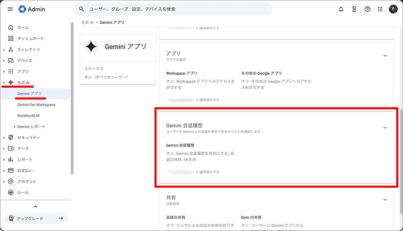This screenshot has width=403, height=231.
Task: Click the ルール rules icon
Action: (x=10, y=192)
